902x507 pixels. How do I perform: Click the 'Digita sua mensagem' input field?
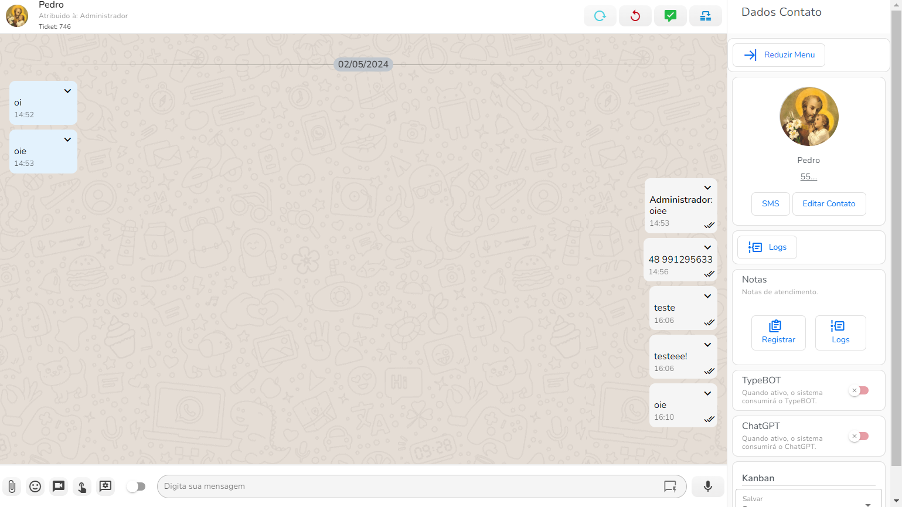tap(410, 486)
